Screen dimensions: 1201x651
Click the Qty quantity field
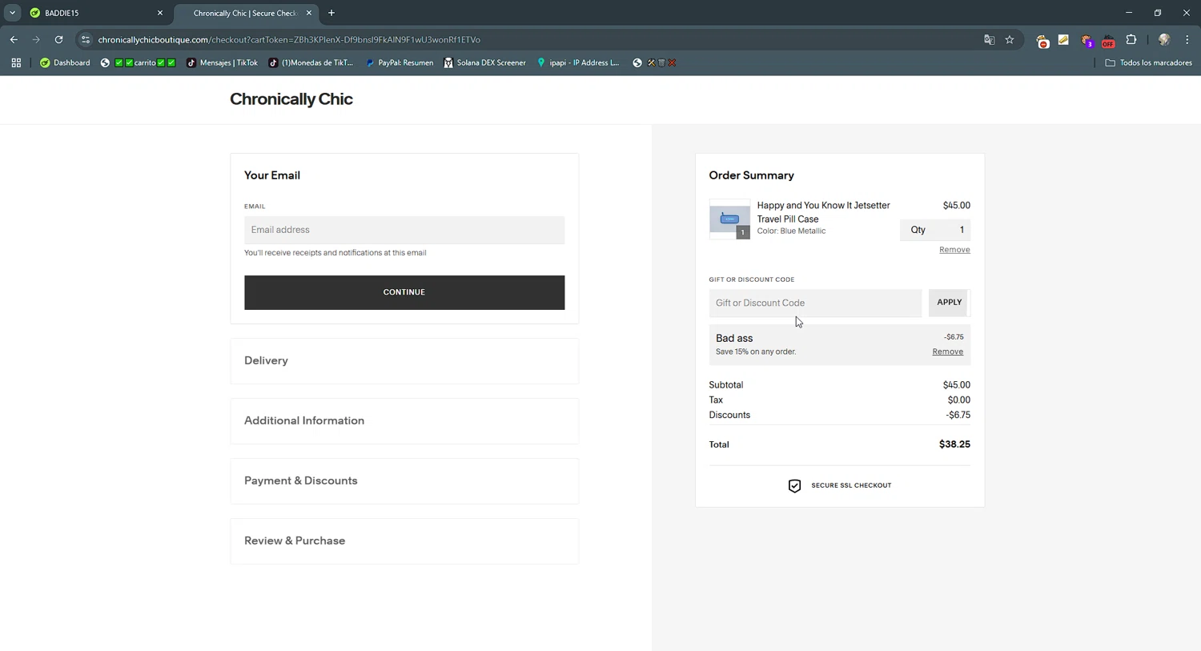click(x=935, y=230)
